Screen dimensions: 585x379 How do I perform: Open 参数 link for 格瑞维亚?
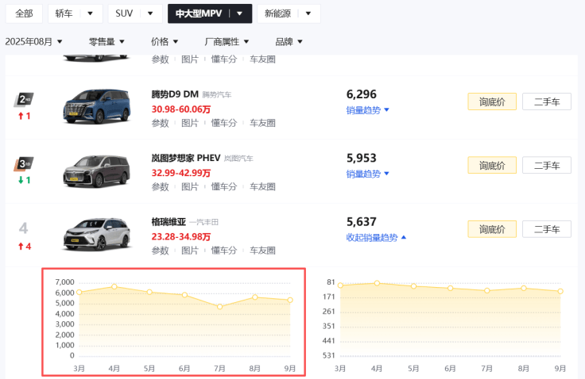[160, 251]
